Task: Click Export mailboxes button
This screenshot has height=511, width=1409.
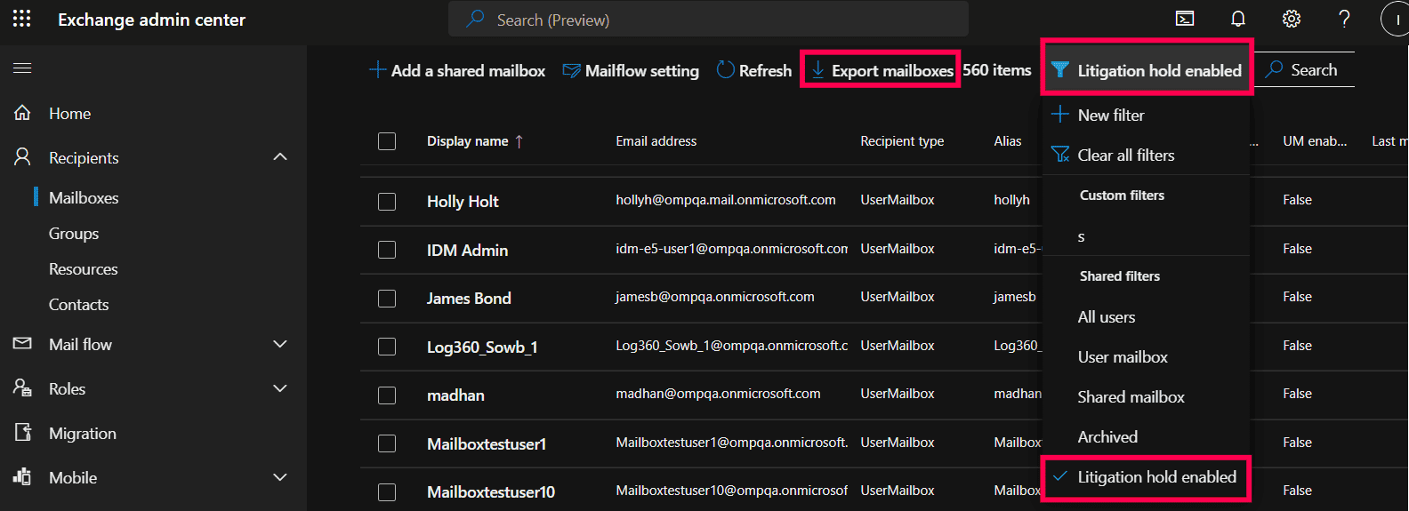Action: (x=882, y=70)
